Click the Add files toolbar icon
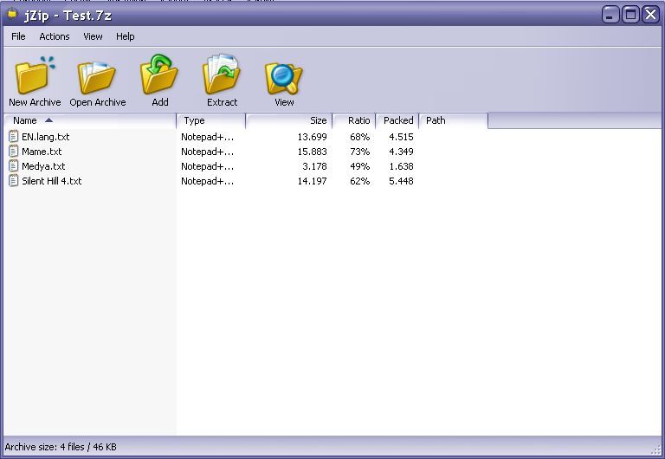The width and height of the screenshot is (665, 459). coord(159,74)
